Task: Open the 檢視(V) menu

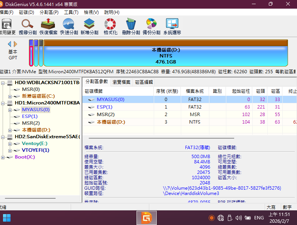Action: (x=91, y=12)
